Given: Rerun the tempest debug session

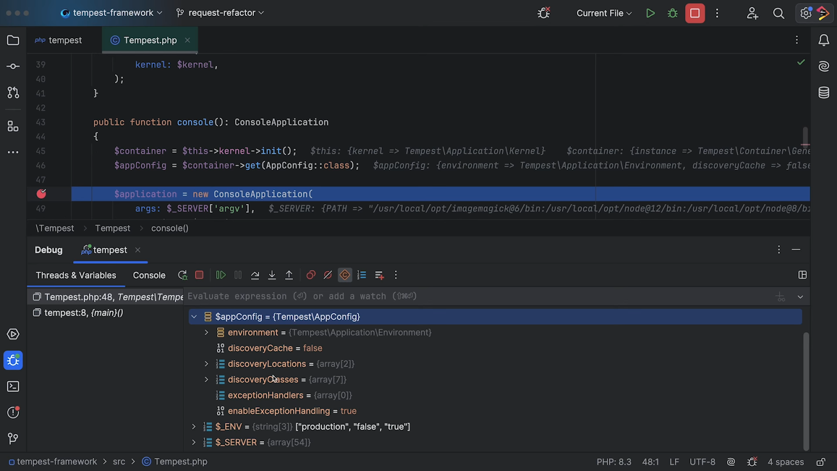Looking at the screenshot, I should coord(183,275).
